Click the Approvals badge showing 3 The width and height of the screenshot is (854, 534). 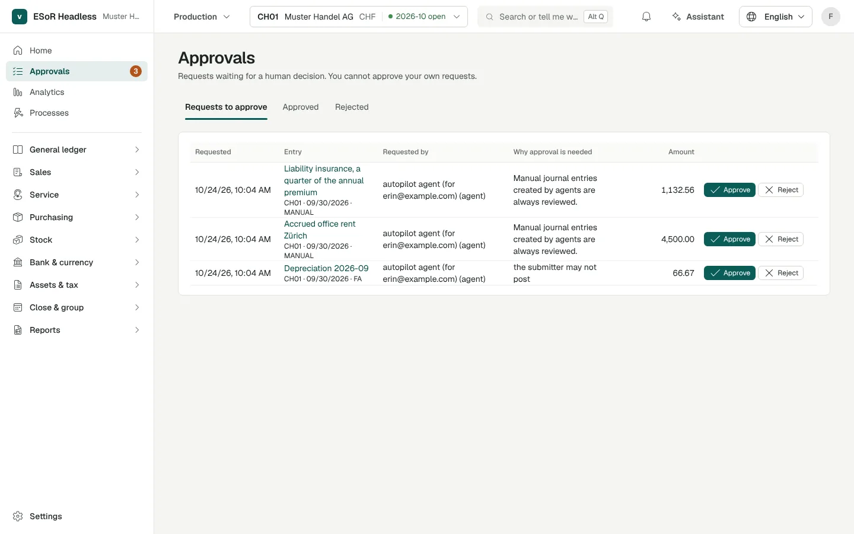(136, 71)
